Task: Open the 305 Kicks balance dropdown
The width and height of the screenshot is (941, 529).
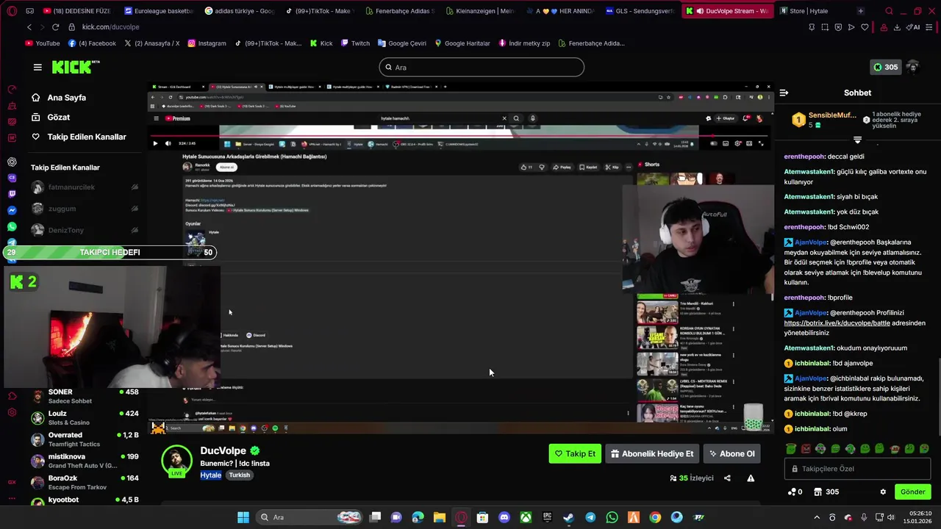Action: pos(885,67)
